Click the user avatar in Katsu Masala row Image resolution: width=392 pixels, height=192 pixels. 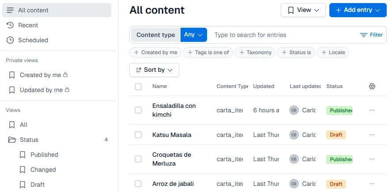(294, 135)
